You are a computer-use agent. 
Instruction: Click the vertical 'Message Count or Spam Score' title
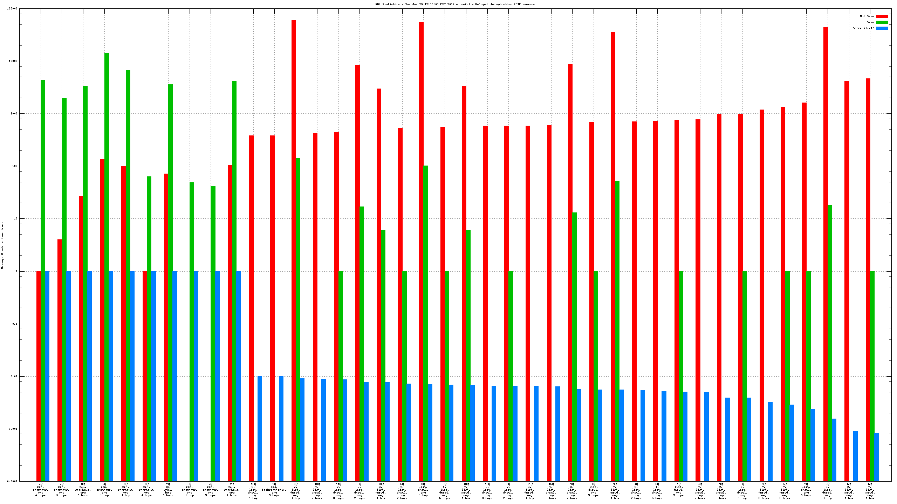2,245
